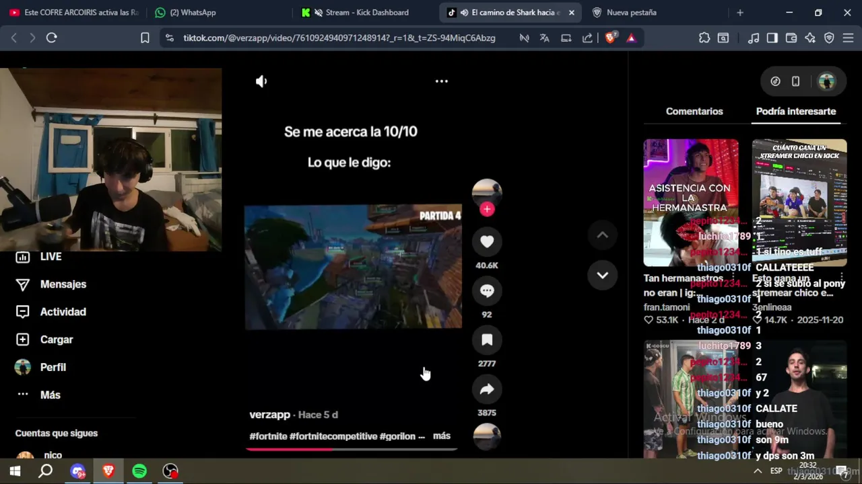Open the verzapp username link
This screenshot has width=862, height=484.
coord(269,415)
